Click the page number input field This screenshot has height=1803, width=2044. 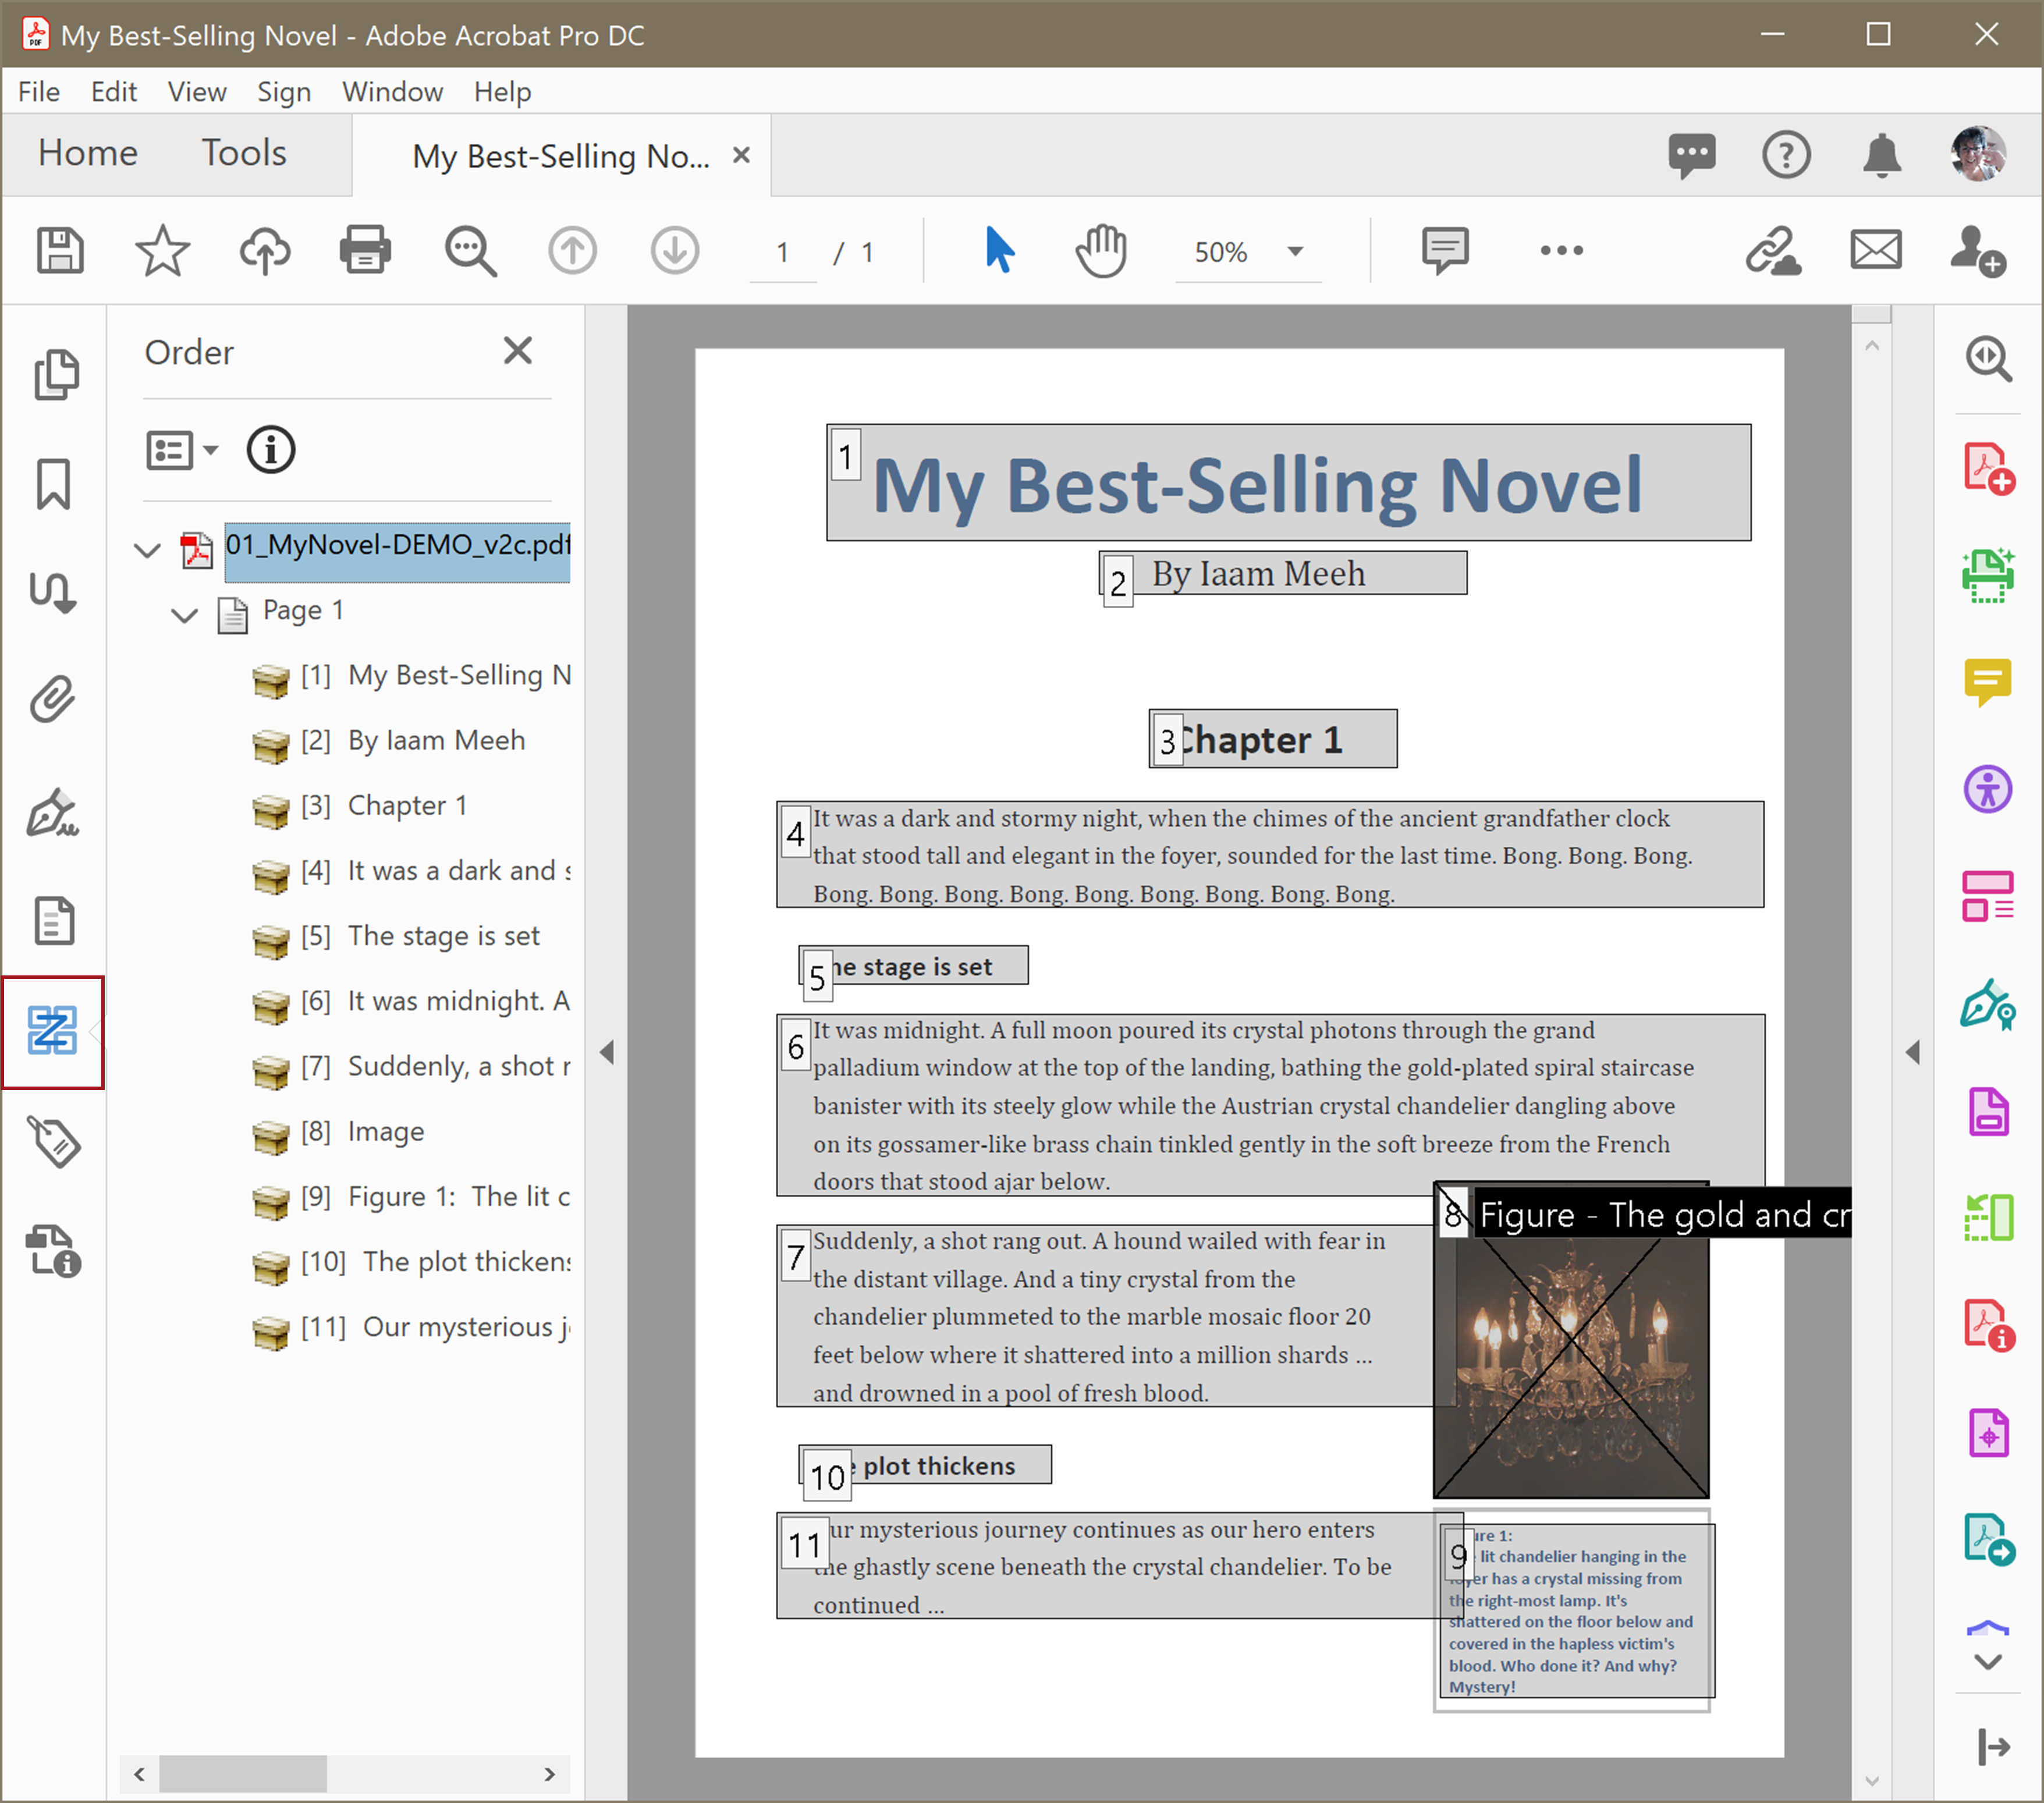[x=782, y=252]
